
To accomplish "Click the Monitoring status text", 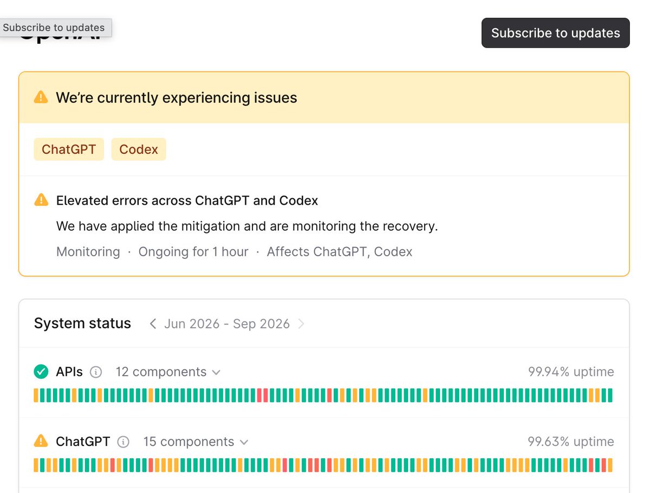I will (88, 252).
